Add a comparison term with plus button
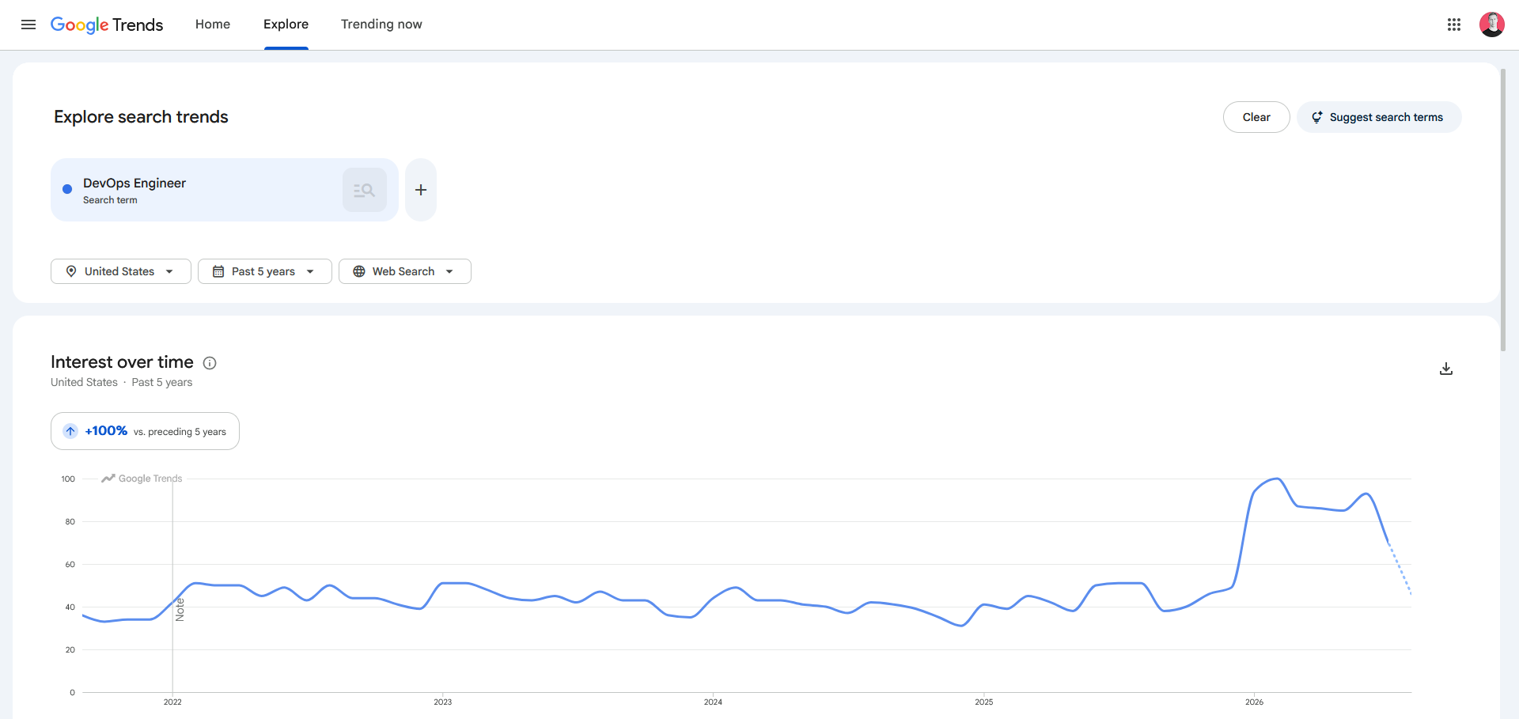 pos(421,190)
